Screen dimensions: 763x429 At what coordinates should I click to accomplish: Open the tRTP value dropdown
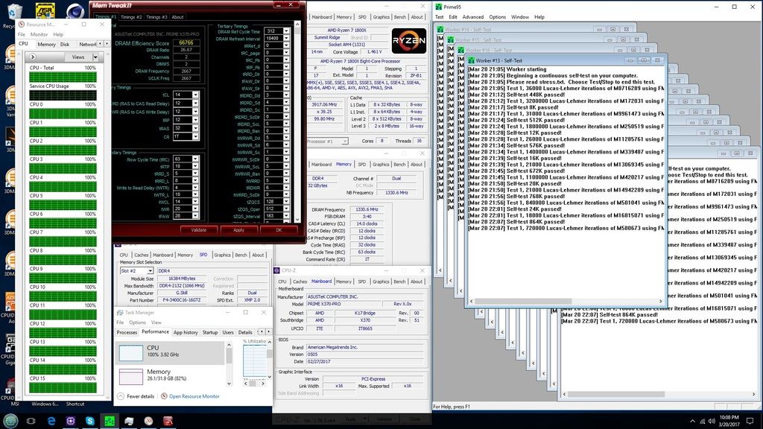pos(195,166)
